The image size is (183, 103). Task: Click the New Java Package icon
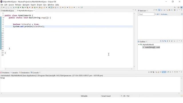(32, 7)
